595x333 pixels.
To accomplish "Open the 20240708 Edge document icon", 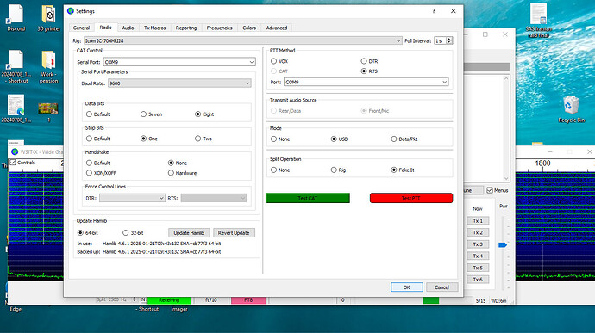I will point(16,108).
